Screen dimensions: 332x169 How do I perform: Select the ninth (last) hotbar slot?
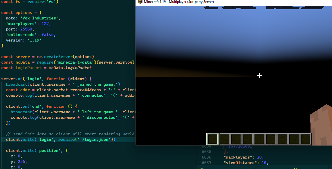306,139
